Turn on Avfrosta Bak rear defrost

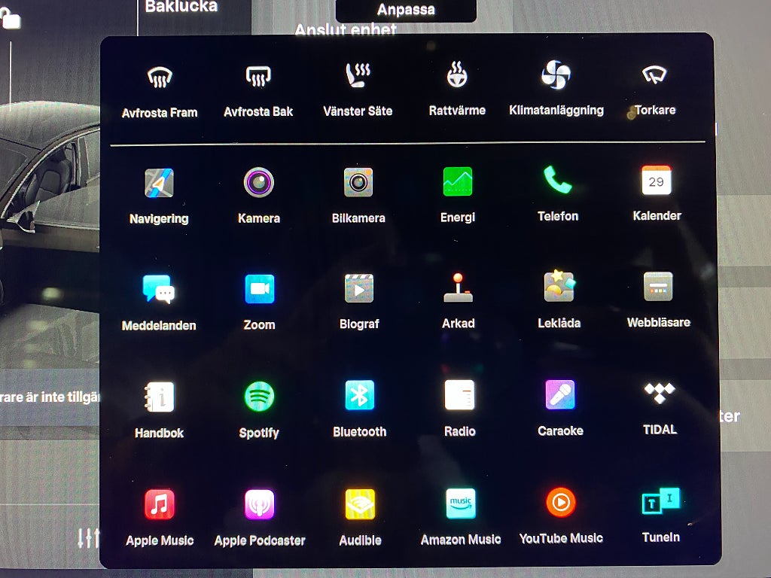(x=259, y=77)
